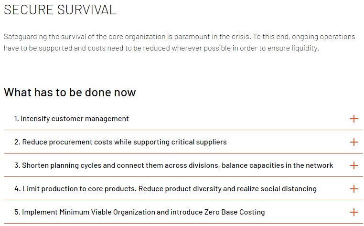Click the What has to be done now heading
The image size is (364, 226).
pyautogui.click(x=70, y=92)
